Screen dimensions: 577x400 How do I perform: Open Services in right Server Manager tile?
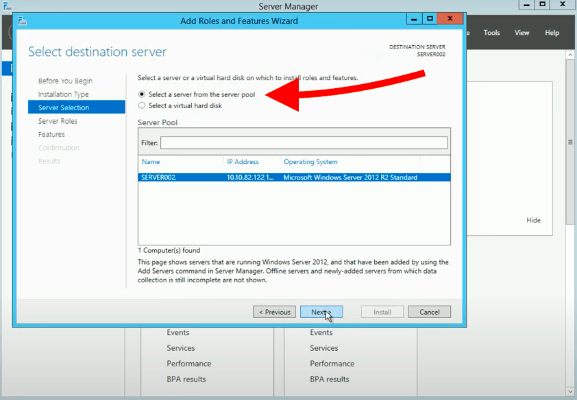pyautogui.click(x=324, y=348)
